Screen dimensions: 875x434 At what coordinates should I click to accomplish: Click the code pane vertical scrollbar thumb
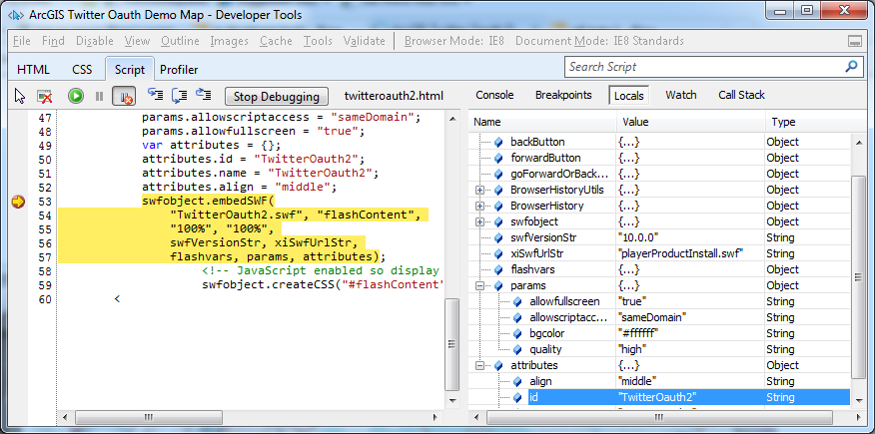452,344
